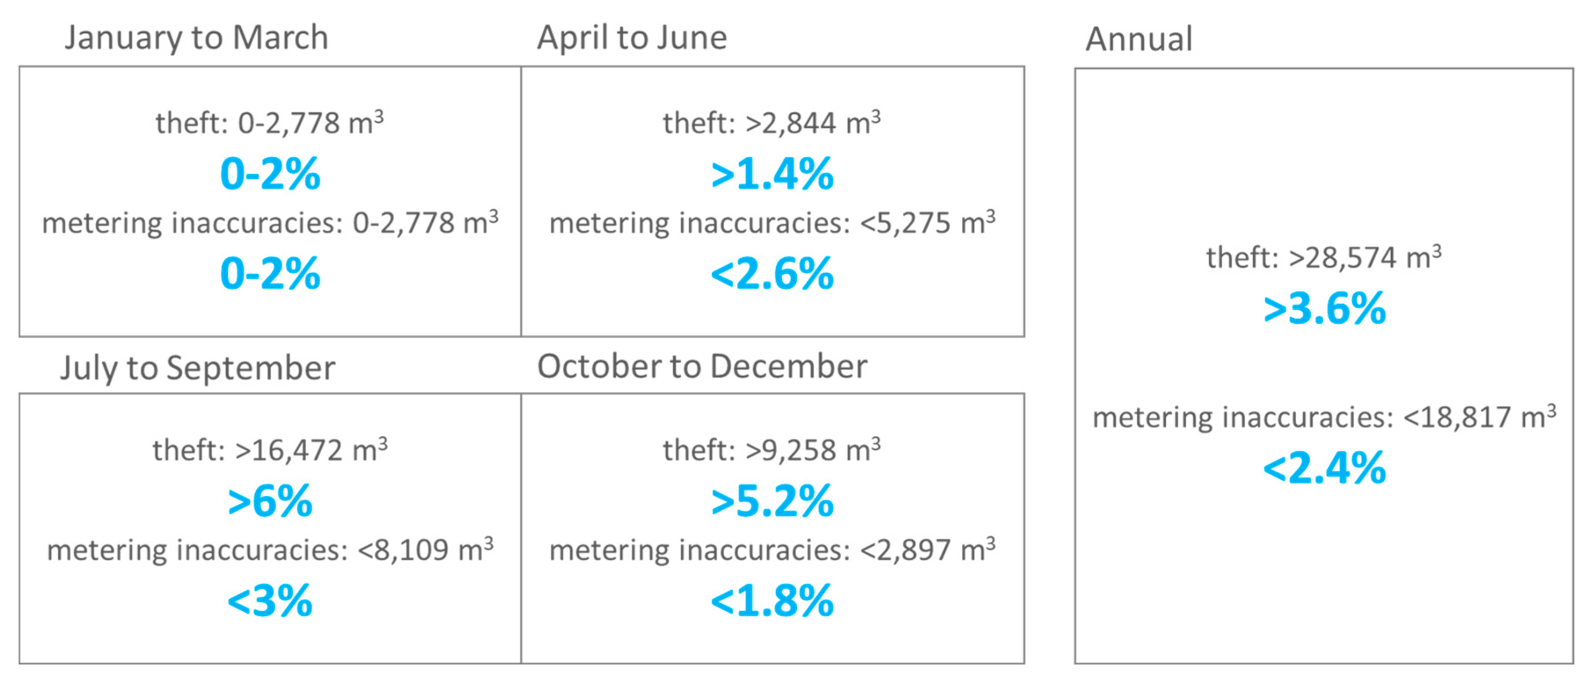Viewport: 1587px width, 678px height.
Task: Click the January to March heading
Action: [197, 38]
